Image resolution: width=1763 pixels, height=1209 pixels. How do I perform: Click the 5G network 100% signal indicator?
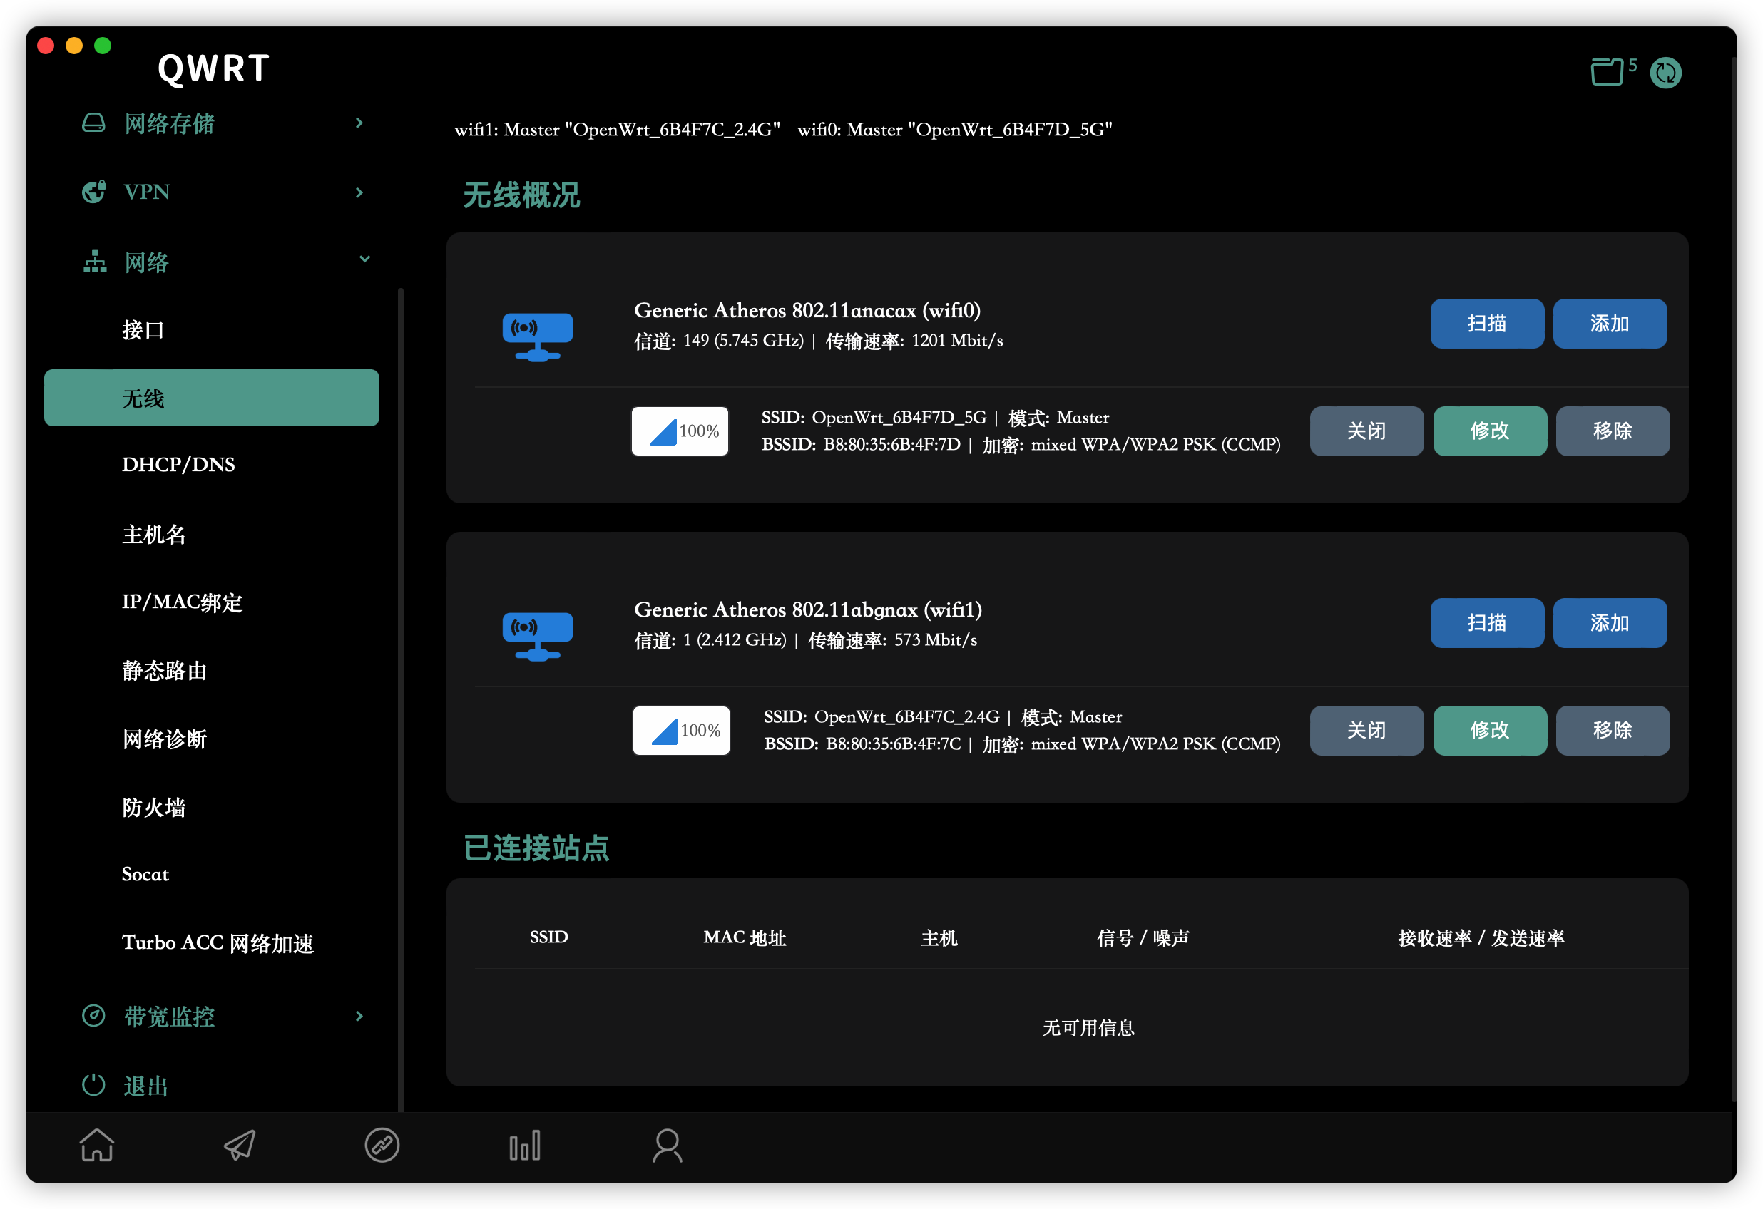(x=680, y=431)
